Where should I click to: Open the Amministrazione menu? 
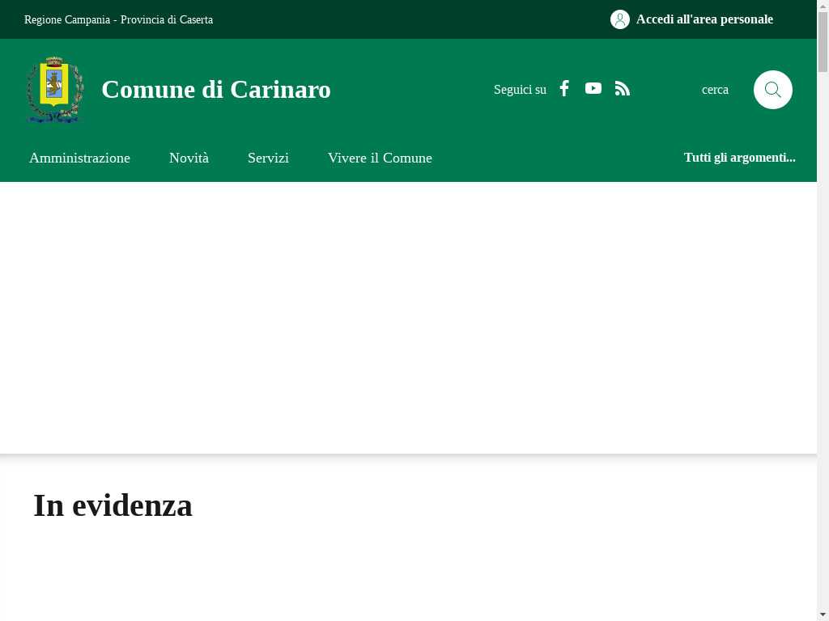pyautogui.click(x=79, y=158)
